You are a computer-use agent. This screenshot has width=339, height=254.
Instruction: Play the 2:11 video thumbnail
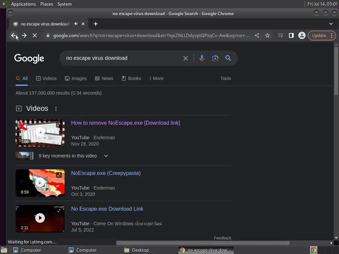[40, 219]
